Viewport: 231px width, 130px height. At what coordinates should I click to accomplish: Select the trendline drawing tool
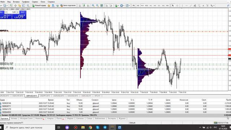click(x=191, y=6)
